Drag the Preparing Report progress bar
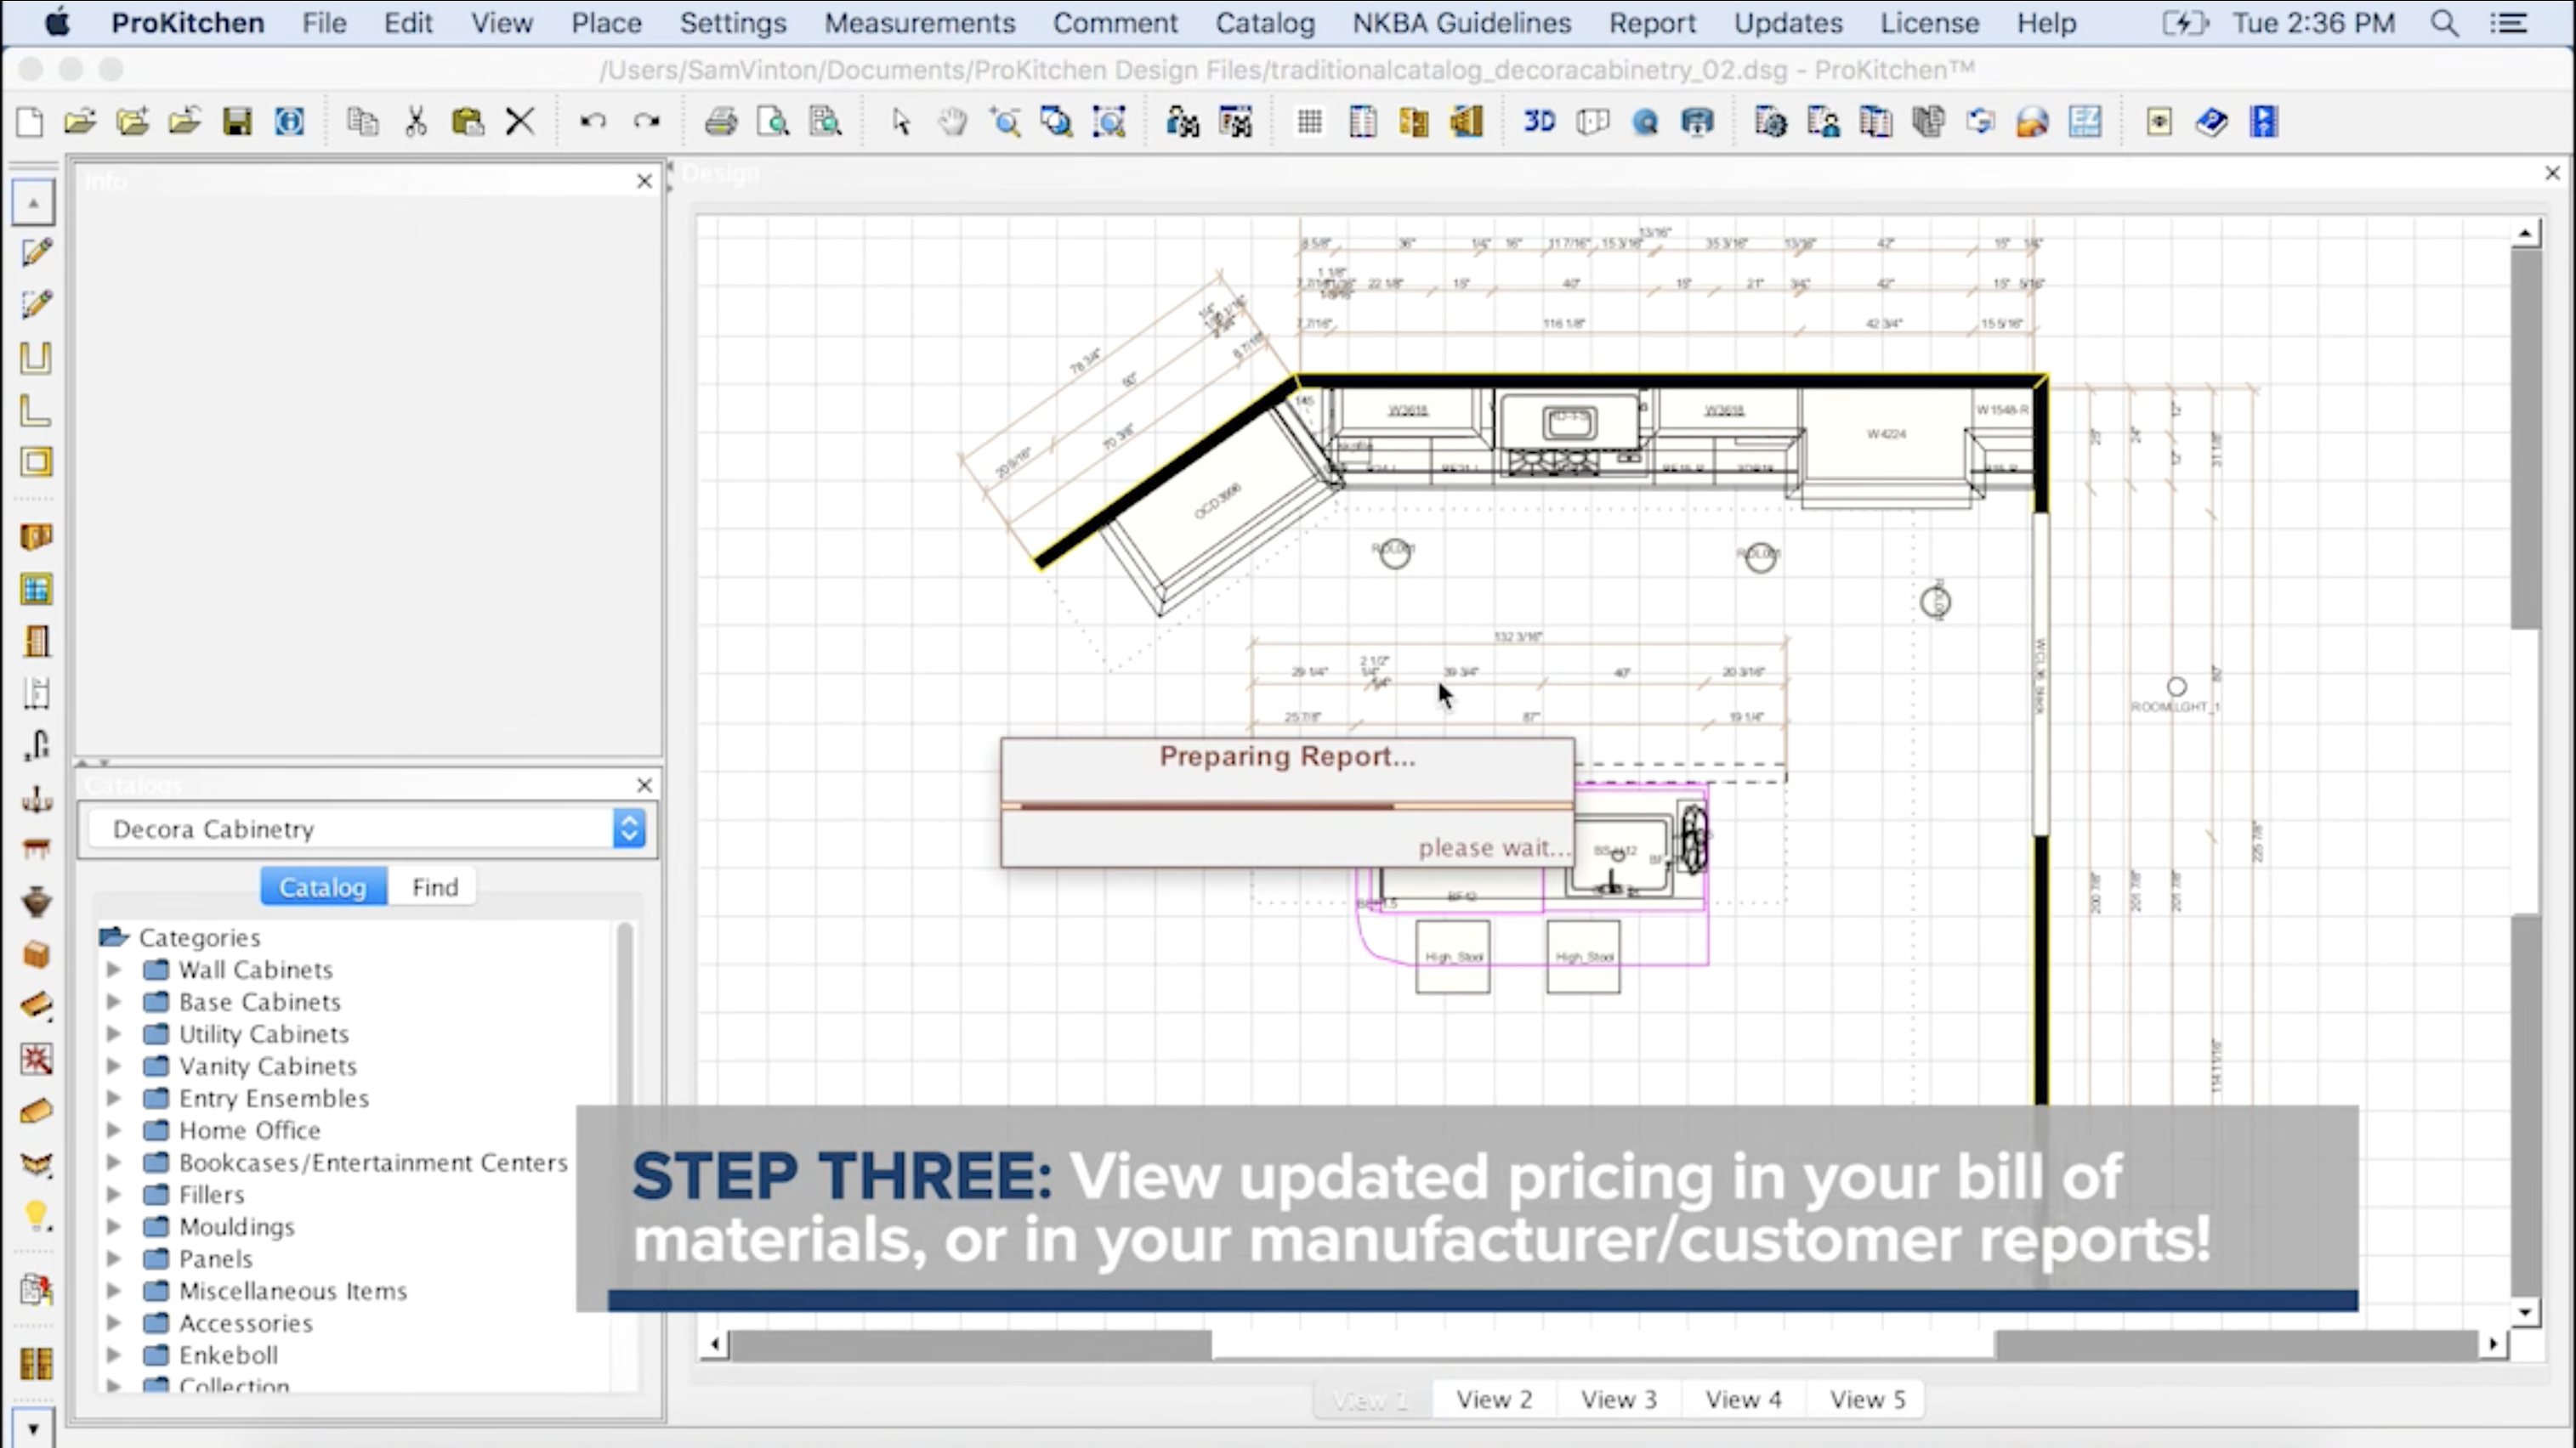This screenshot has width=2576, height=1448. [x=1286, y=805]
